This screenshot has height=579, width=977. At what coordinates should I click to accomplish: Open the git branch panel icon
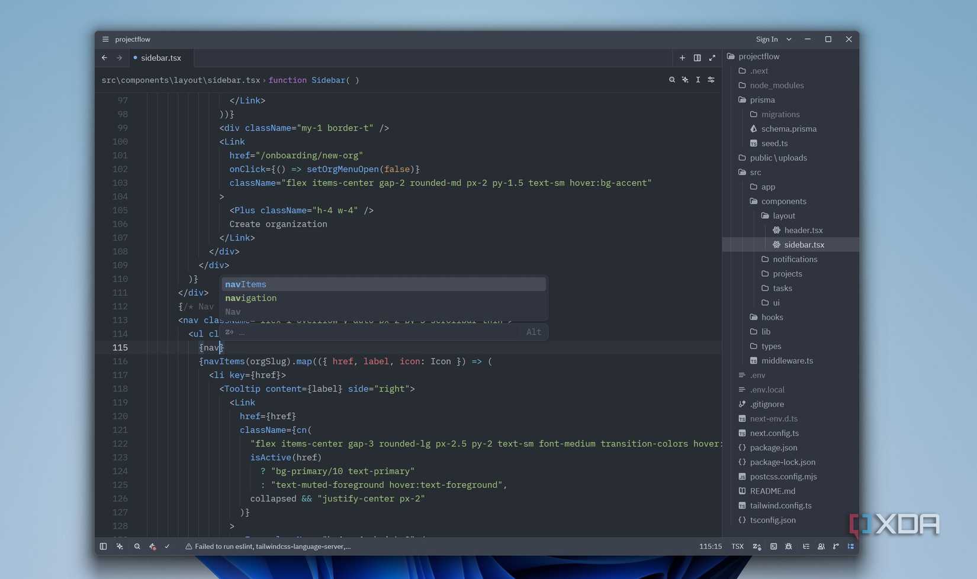point(835,546)
